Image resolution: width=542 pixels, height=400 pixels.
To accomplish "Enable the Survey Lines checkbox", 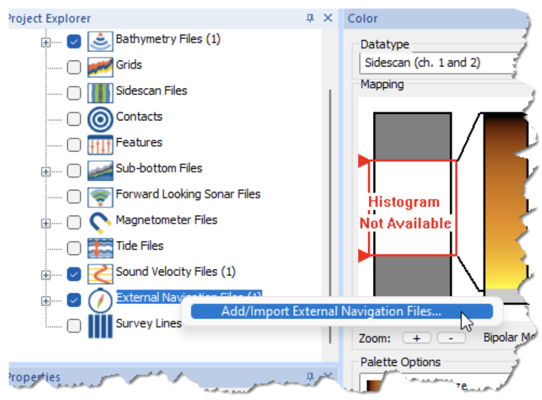I will (x=74, y=326).
